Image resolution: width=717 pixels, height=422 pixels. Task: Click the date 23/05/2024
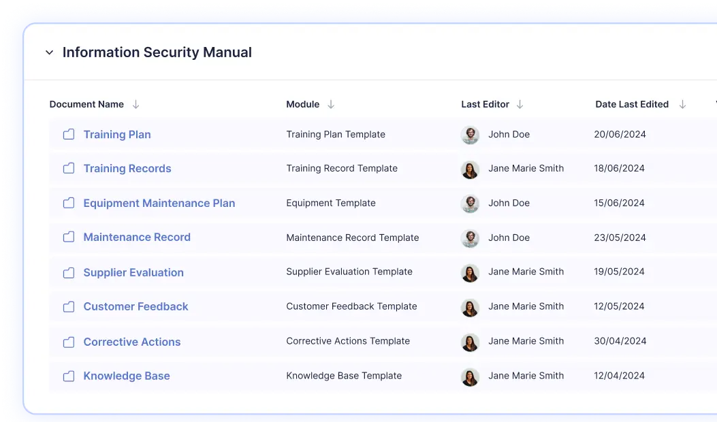620,238
